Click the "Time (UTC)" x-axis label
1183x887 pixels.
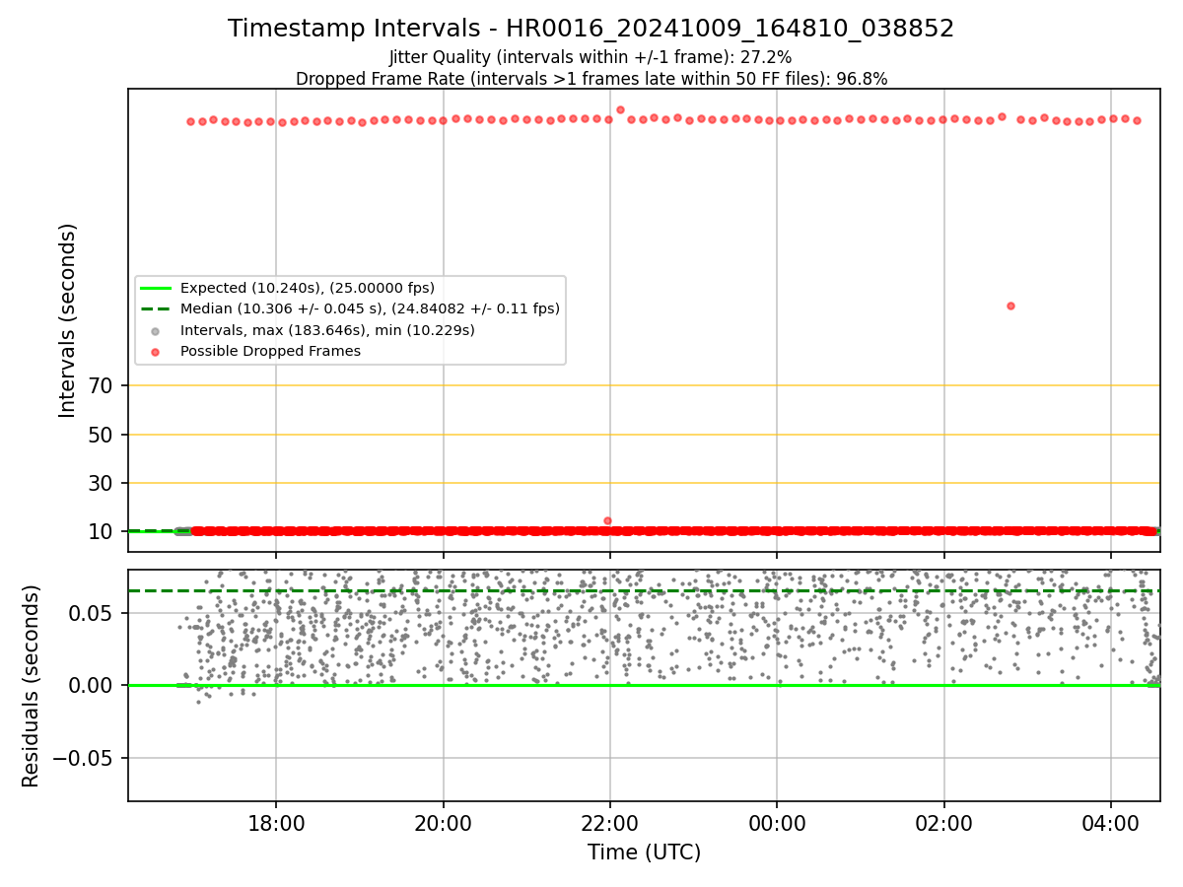pyautogui.click(x=644, y=853)
